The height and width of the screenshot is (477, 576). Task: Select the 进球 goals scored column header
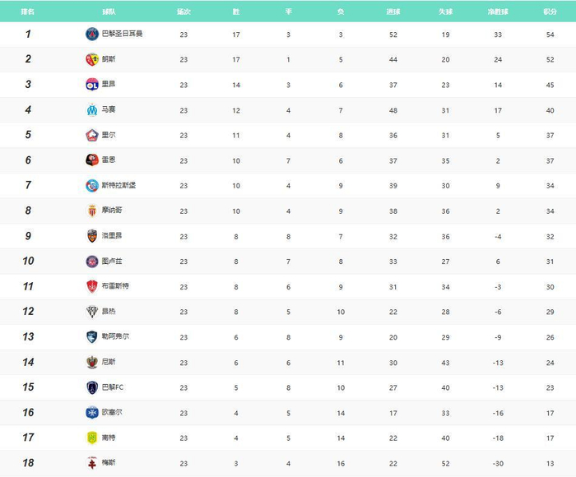pyautogui.click(x=393, y=12)
